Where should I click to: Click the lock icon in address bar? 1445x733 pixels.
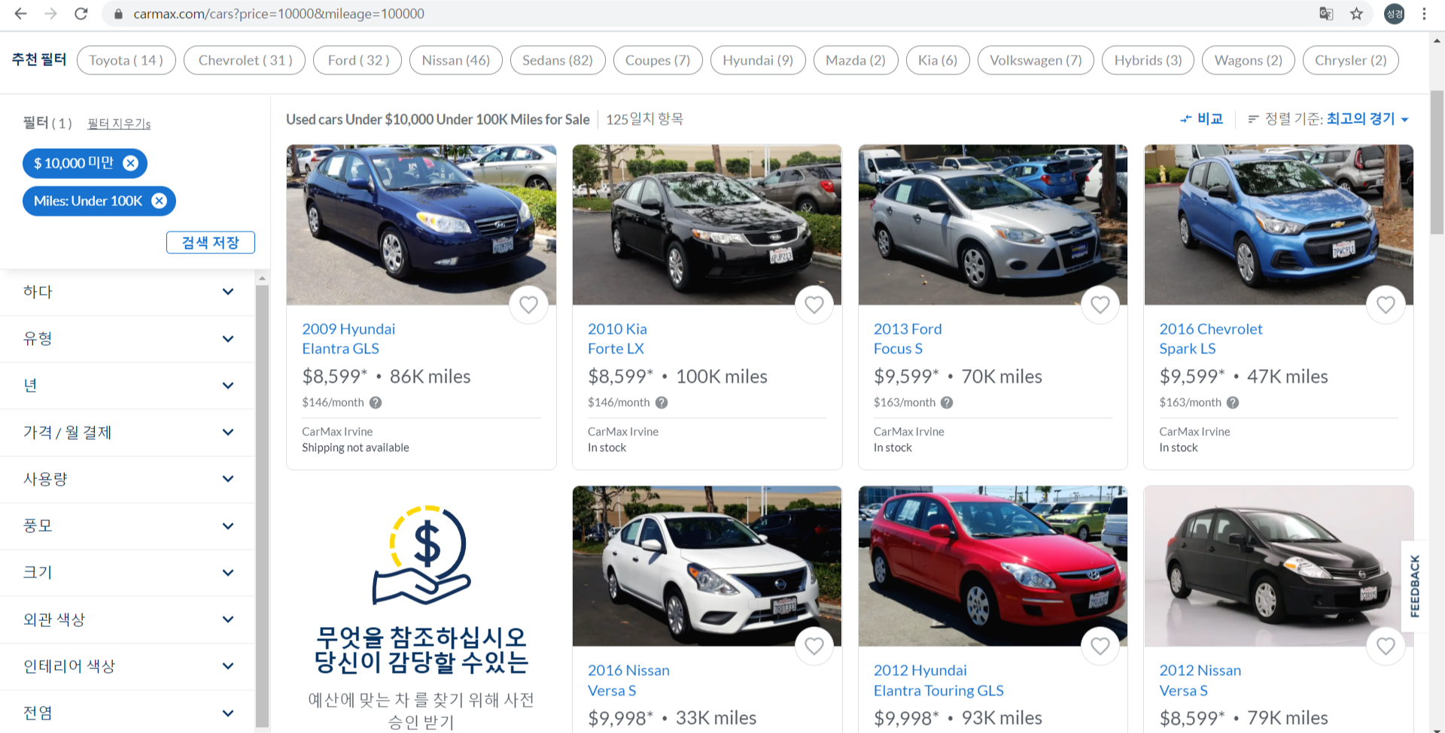coord(118,14)
